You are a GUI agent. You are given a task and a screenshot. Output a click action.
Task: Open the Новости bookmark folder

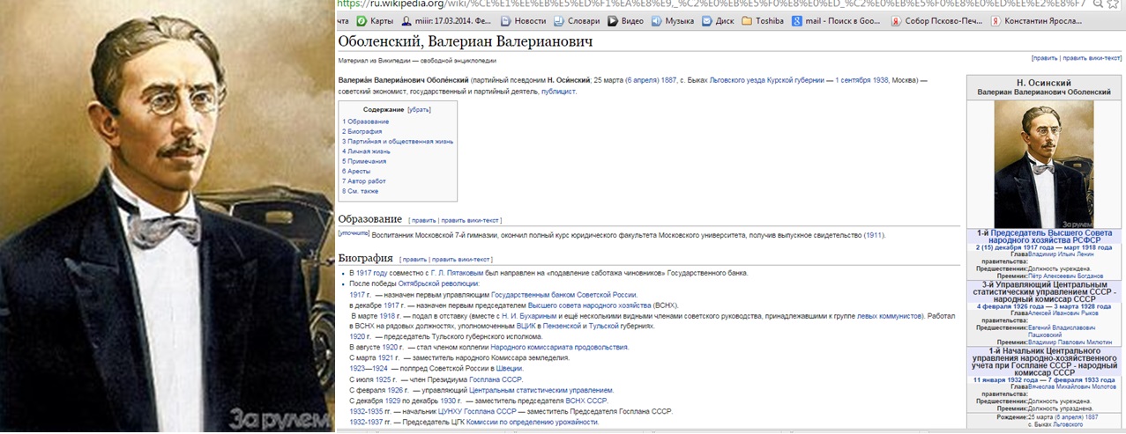click(x=523, y=20)
